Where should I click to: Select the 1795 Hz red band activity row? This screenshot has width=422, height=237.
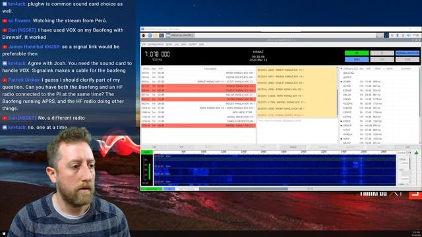[198, 126]
